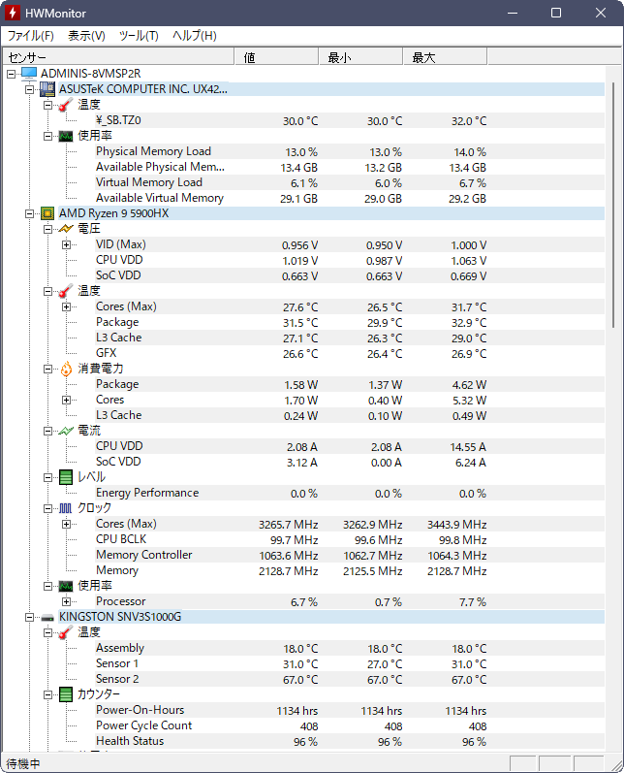Click the vertical scrollbar thumb
624x773 pixels.
pos(613,205)
